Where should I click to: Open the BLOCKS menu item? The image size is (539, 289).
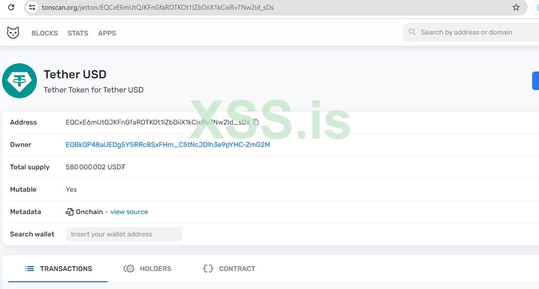point(45,33)
